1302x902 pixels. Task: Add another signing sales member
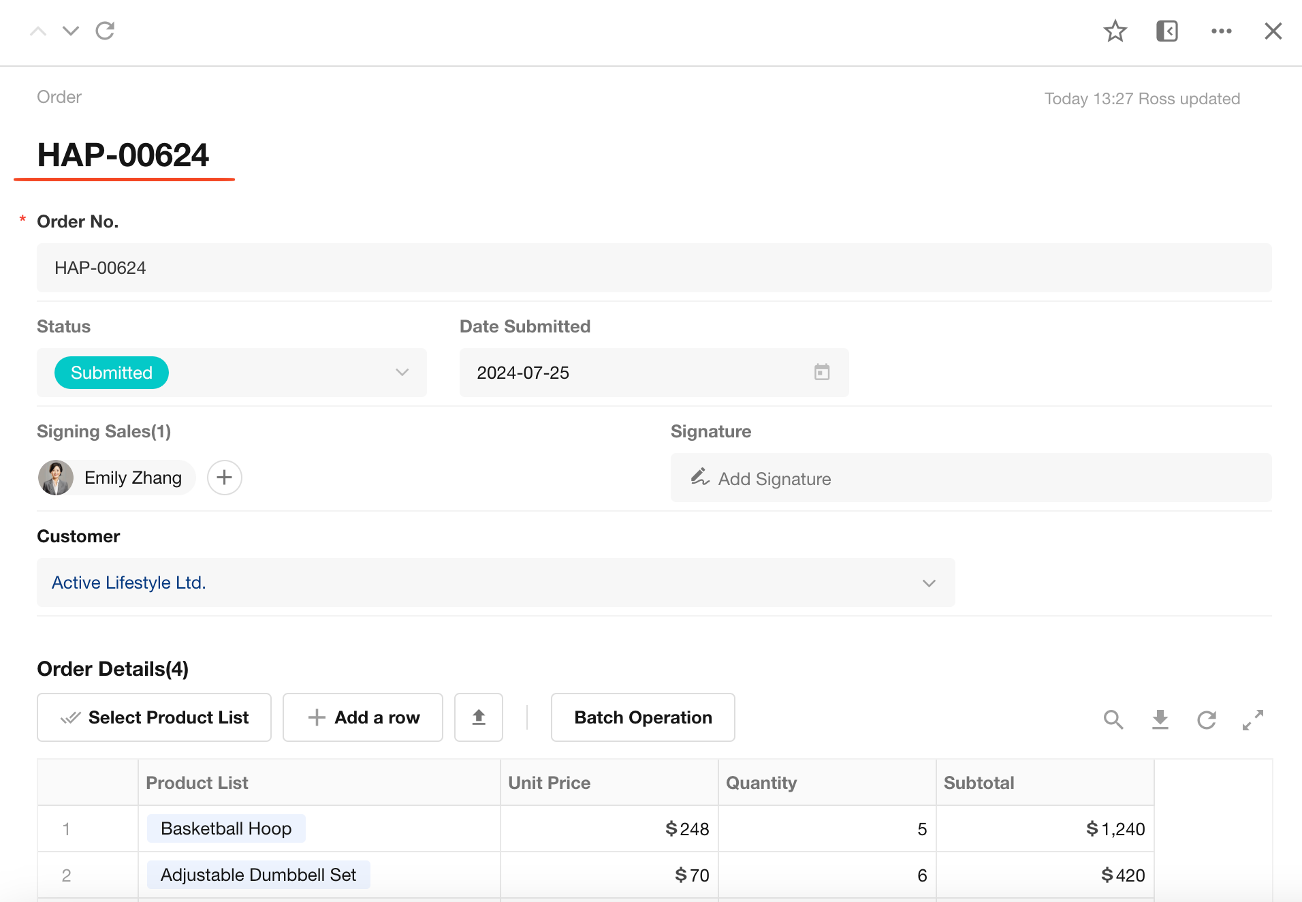pyautogui.click(x=225, y=478)
